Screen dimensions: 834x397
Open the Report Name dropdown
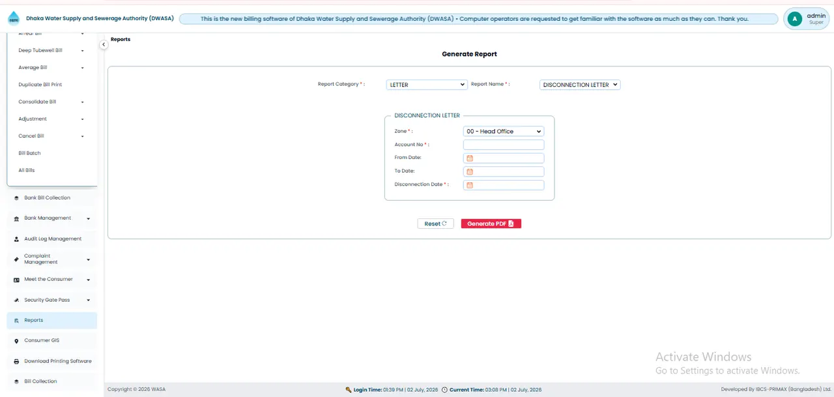(x=580, y=85)
